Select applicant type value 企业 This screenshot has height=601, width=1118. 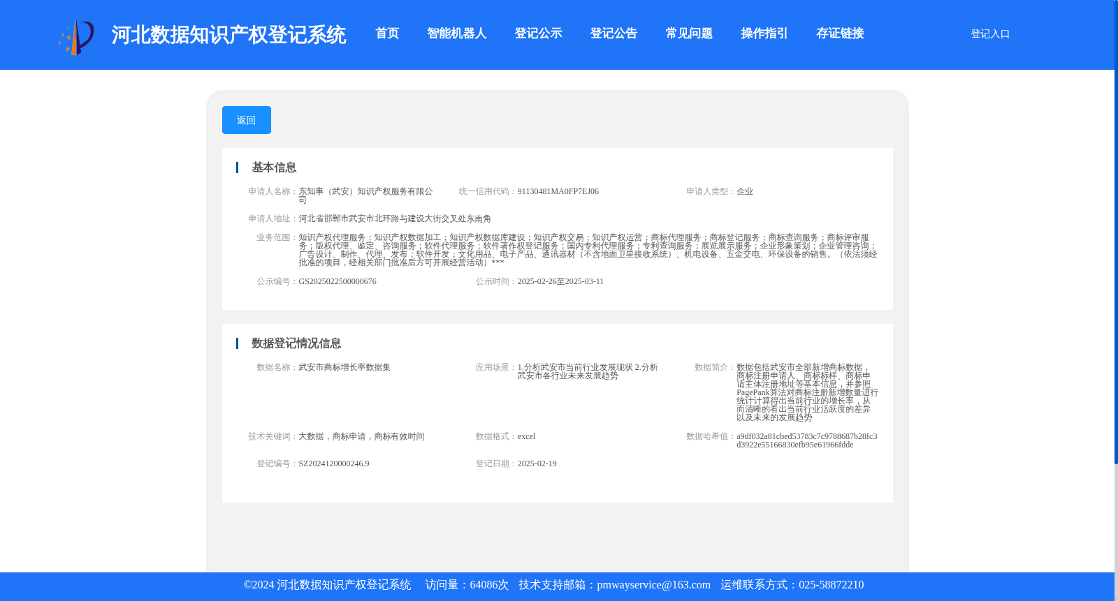coord(745,191)
